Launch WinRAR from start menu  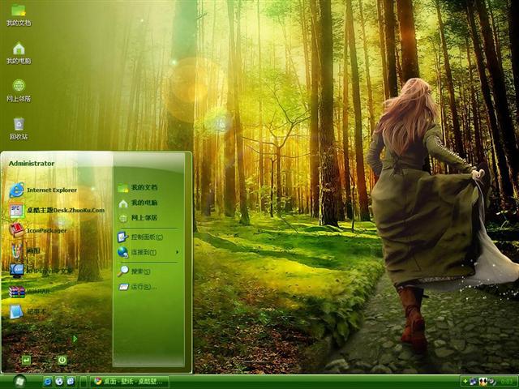coord(29,292)
